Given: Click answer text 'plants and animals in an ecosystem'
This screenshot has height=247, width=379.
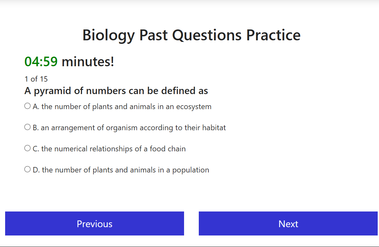Looking at the screenshot, I should click(x=126, y=107).
